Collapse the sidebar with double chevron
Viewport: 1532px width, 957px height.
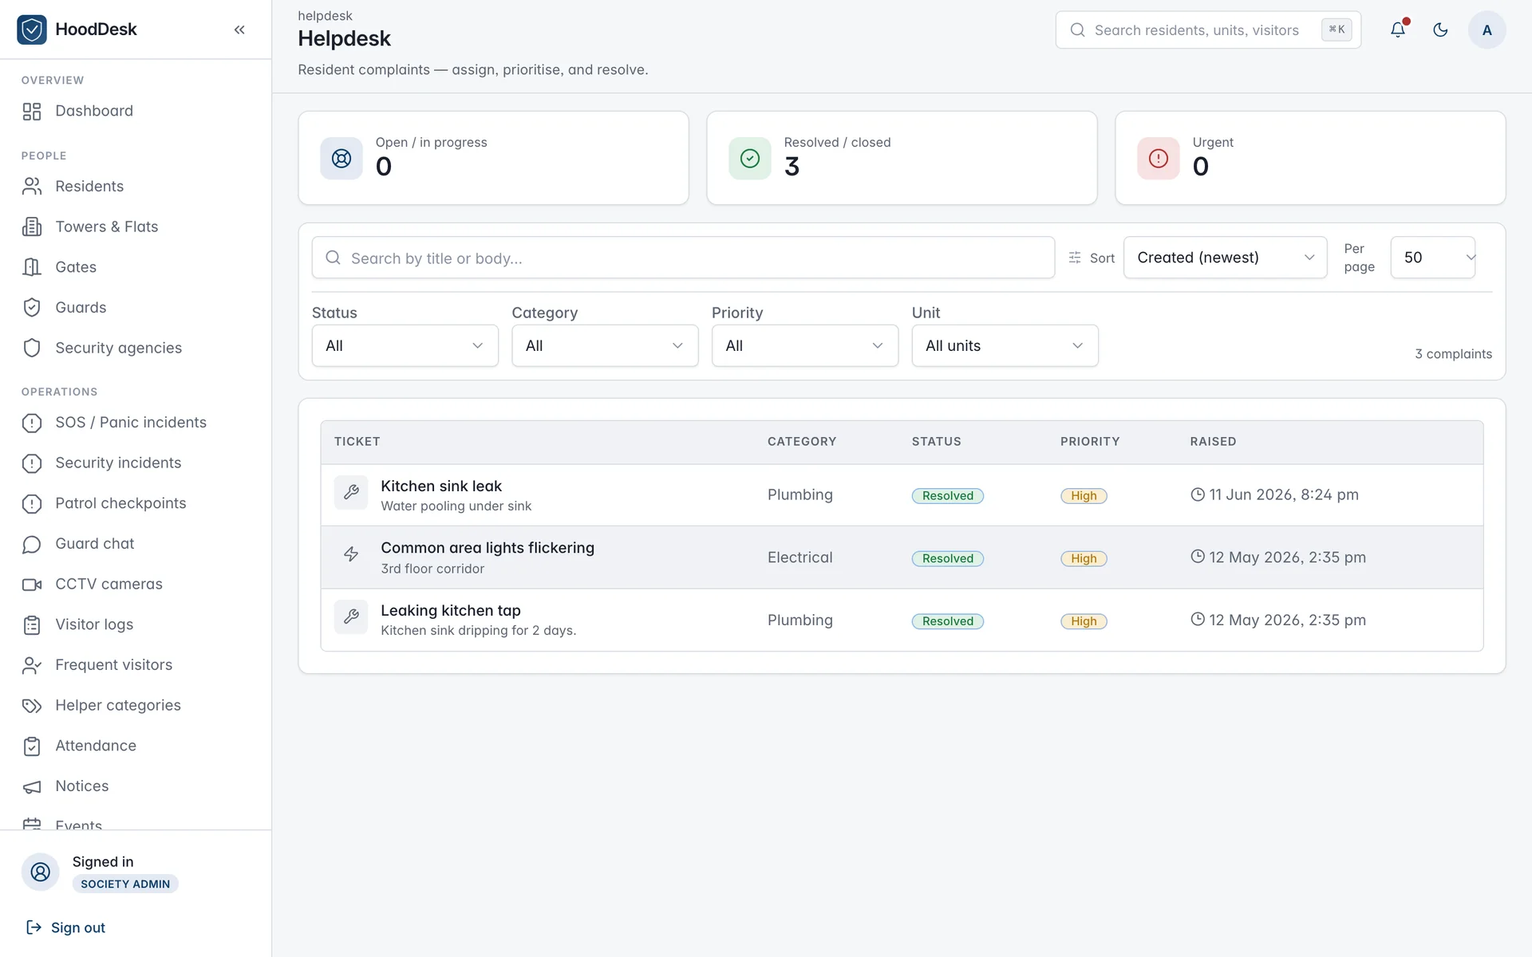pyautogui.click(x=239, y=30)
